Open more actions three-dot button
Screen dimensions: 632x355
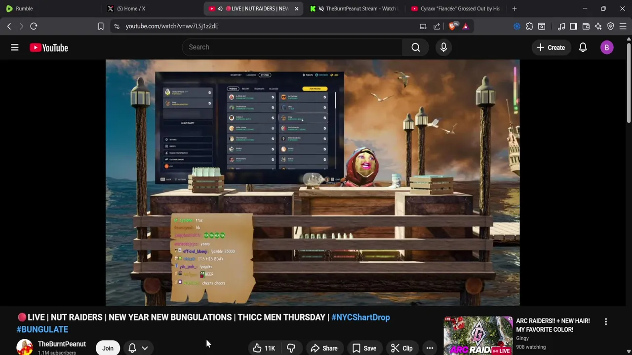click(x=430, y=348)
